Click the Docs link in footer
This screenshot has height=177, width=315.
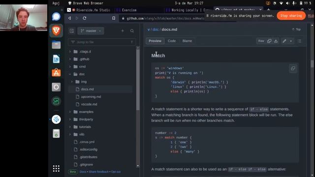pos(83,172)
